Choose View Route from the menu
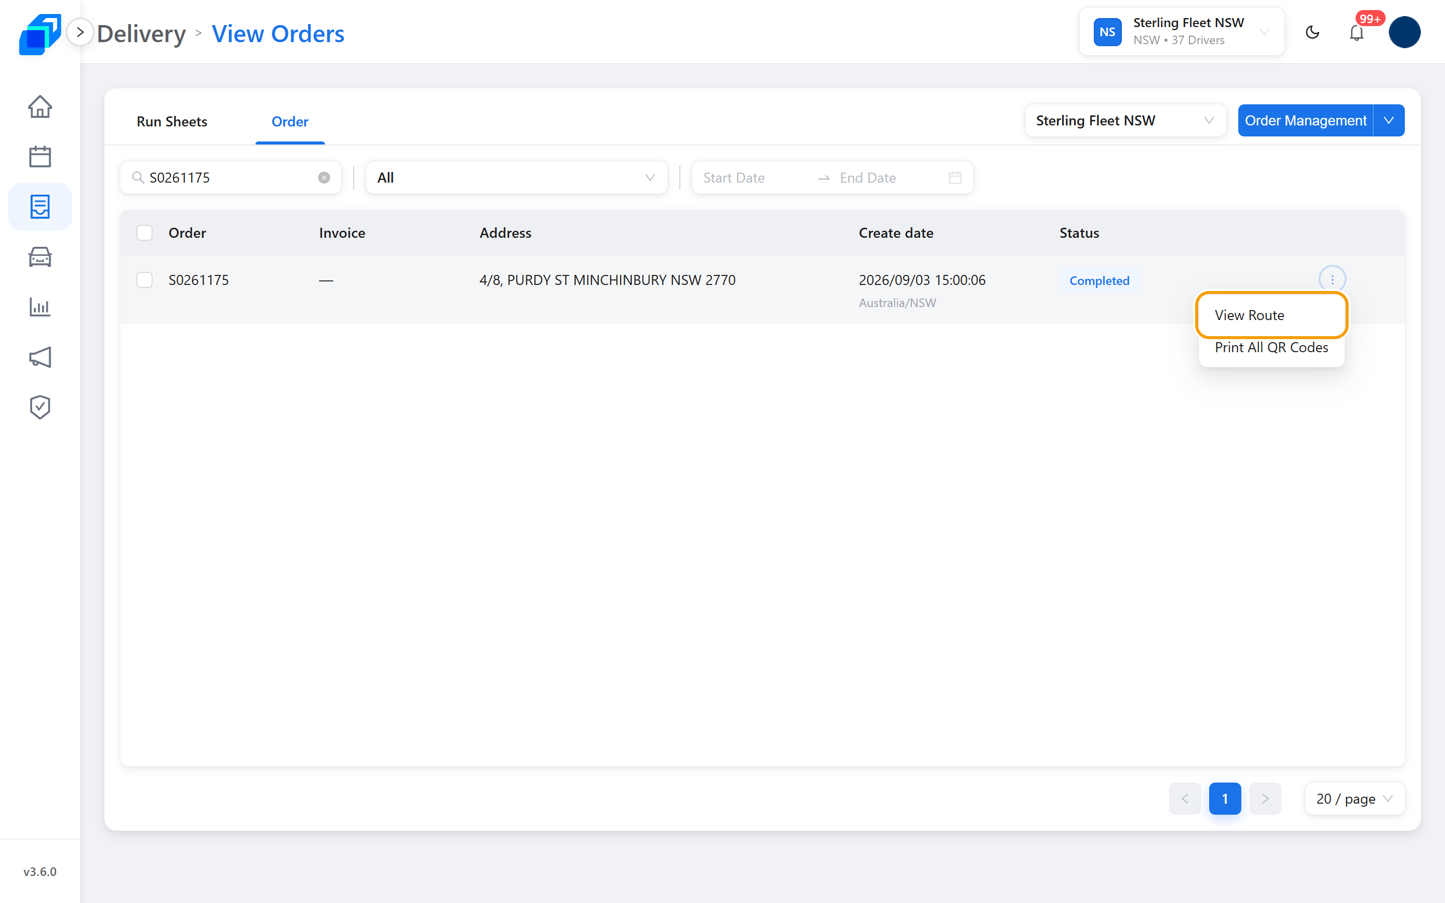1445x903 pixels. (1271, 315)
